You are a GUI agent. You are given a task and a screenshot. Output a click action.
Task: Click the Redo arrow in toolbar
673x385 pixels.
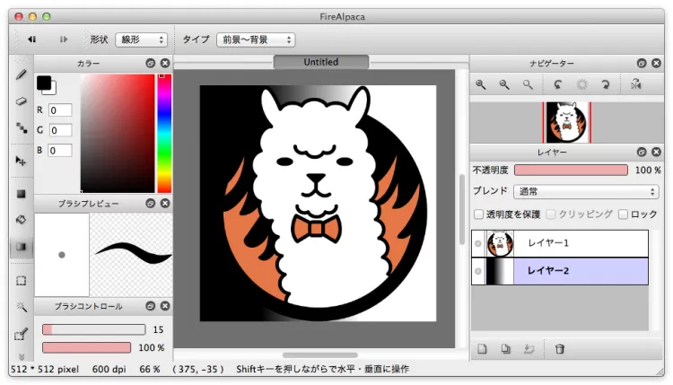pos(64,39)
